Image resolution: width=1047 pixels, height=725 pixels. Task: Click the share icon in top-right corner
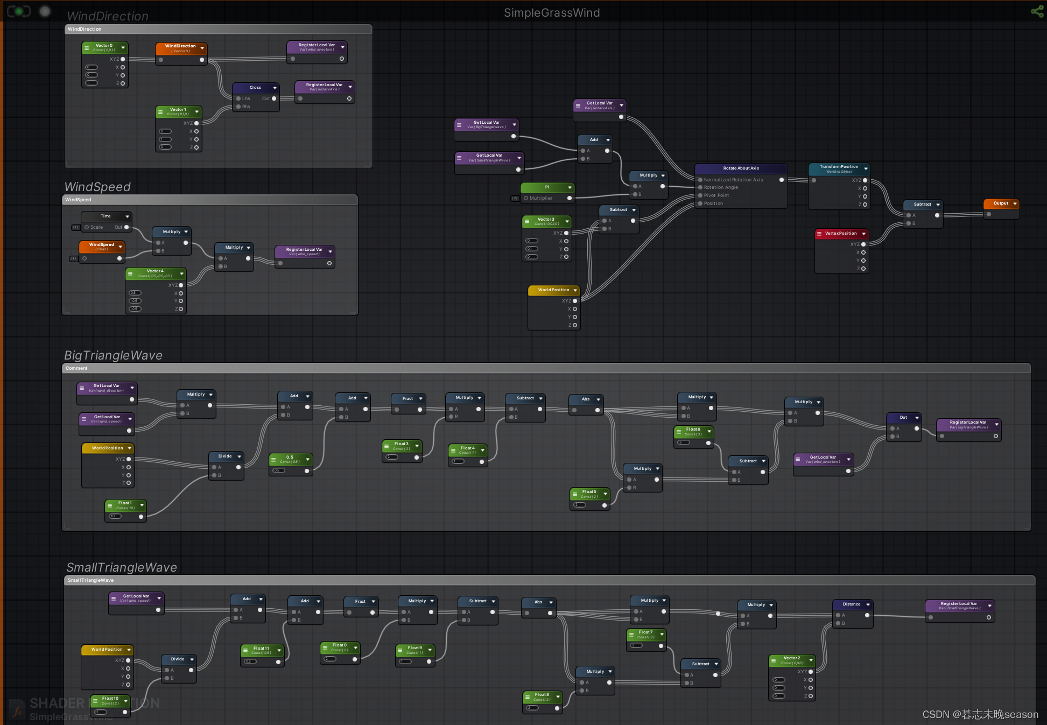(x=1036, y=11)
